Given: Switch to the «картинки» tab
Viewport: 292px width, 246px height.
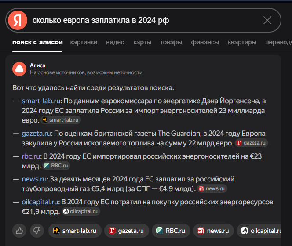Looking at the screenshot, I should point(84,43).
